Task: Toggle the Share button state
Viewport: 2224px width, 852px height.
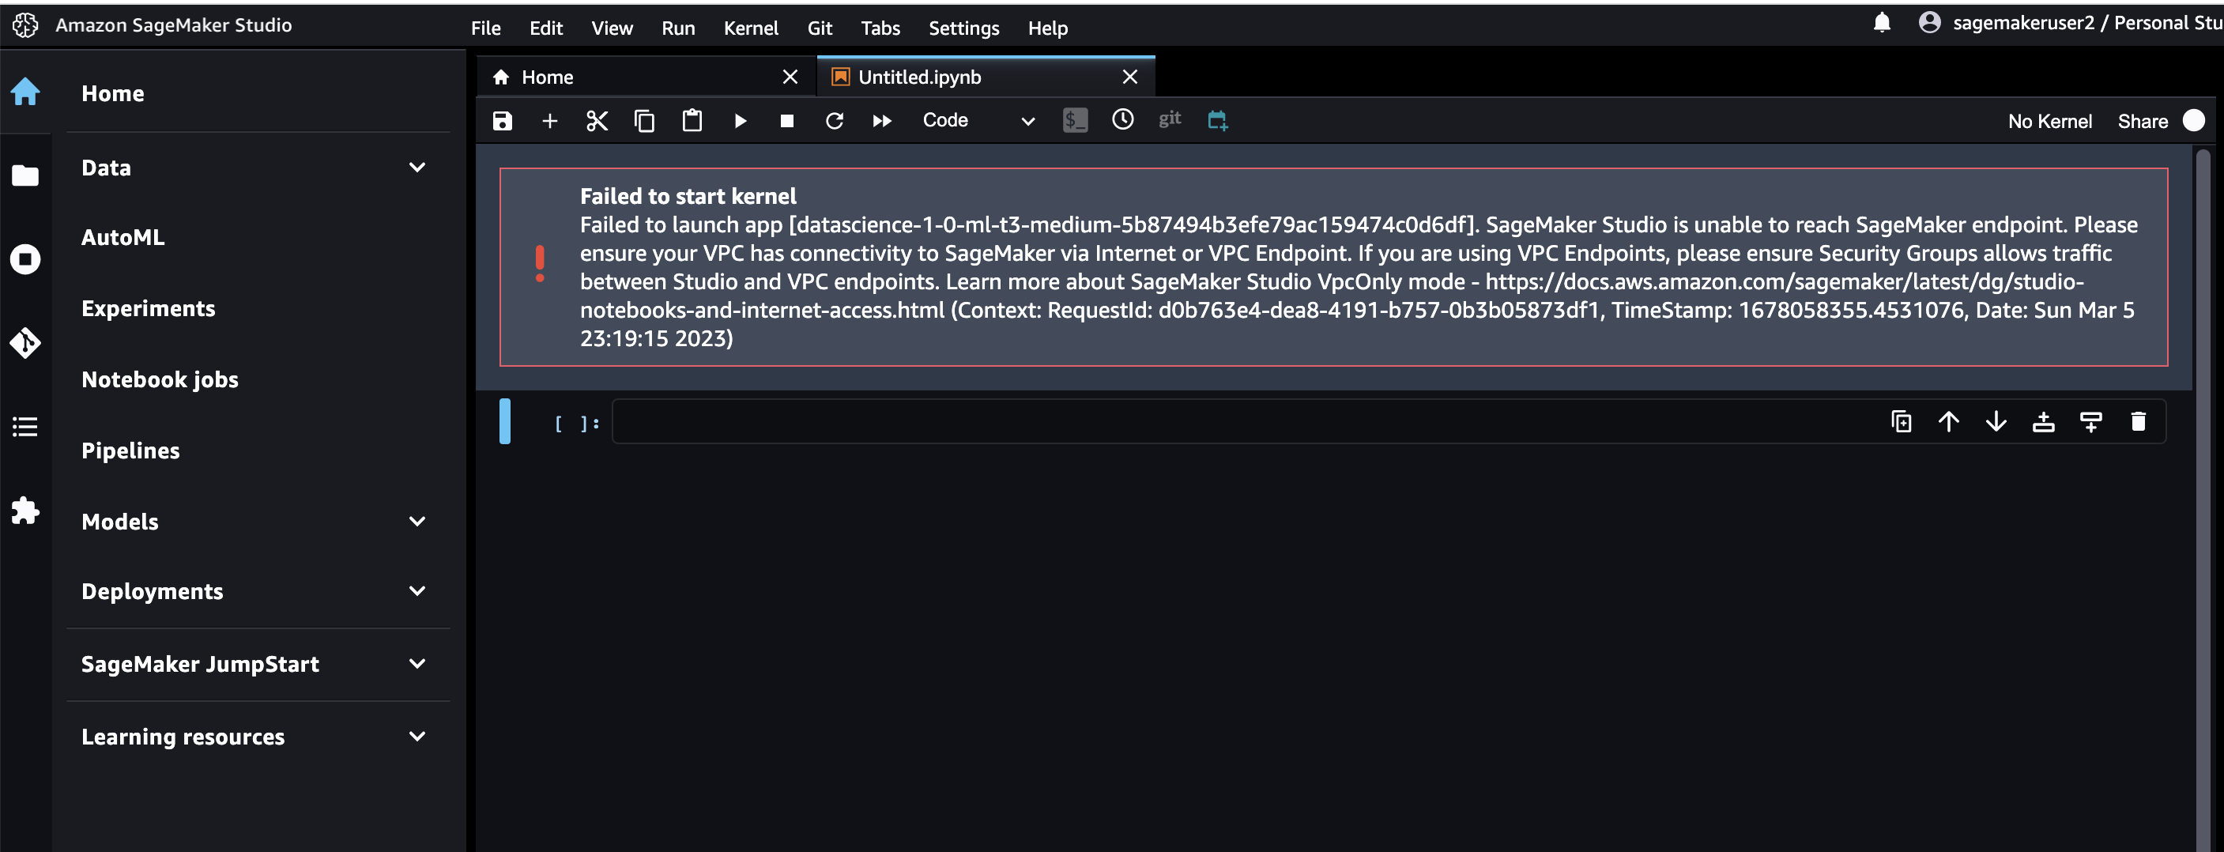Action: (x=2143, y=121)
